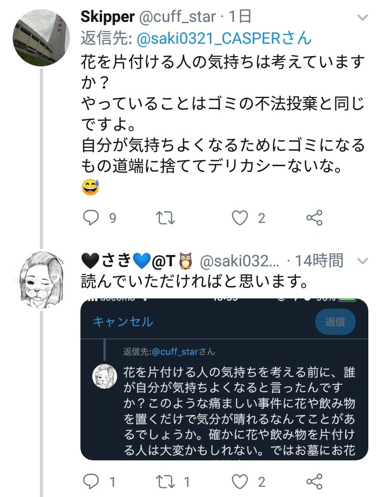Click キャンセル in embedded screenshot
The image size is (381, 497).
(123, 322)
